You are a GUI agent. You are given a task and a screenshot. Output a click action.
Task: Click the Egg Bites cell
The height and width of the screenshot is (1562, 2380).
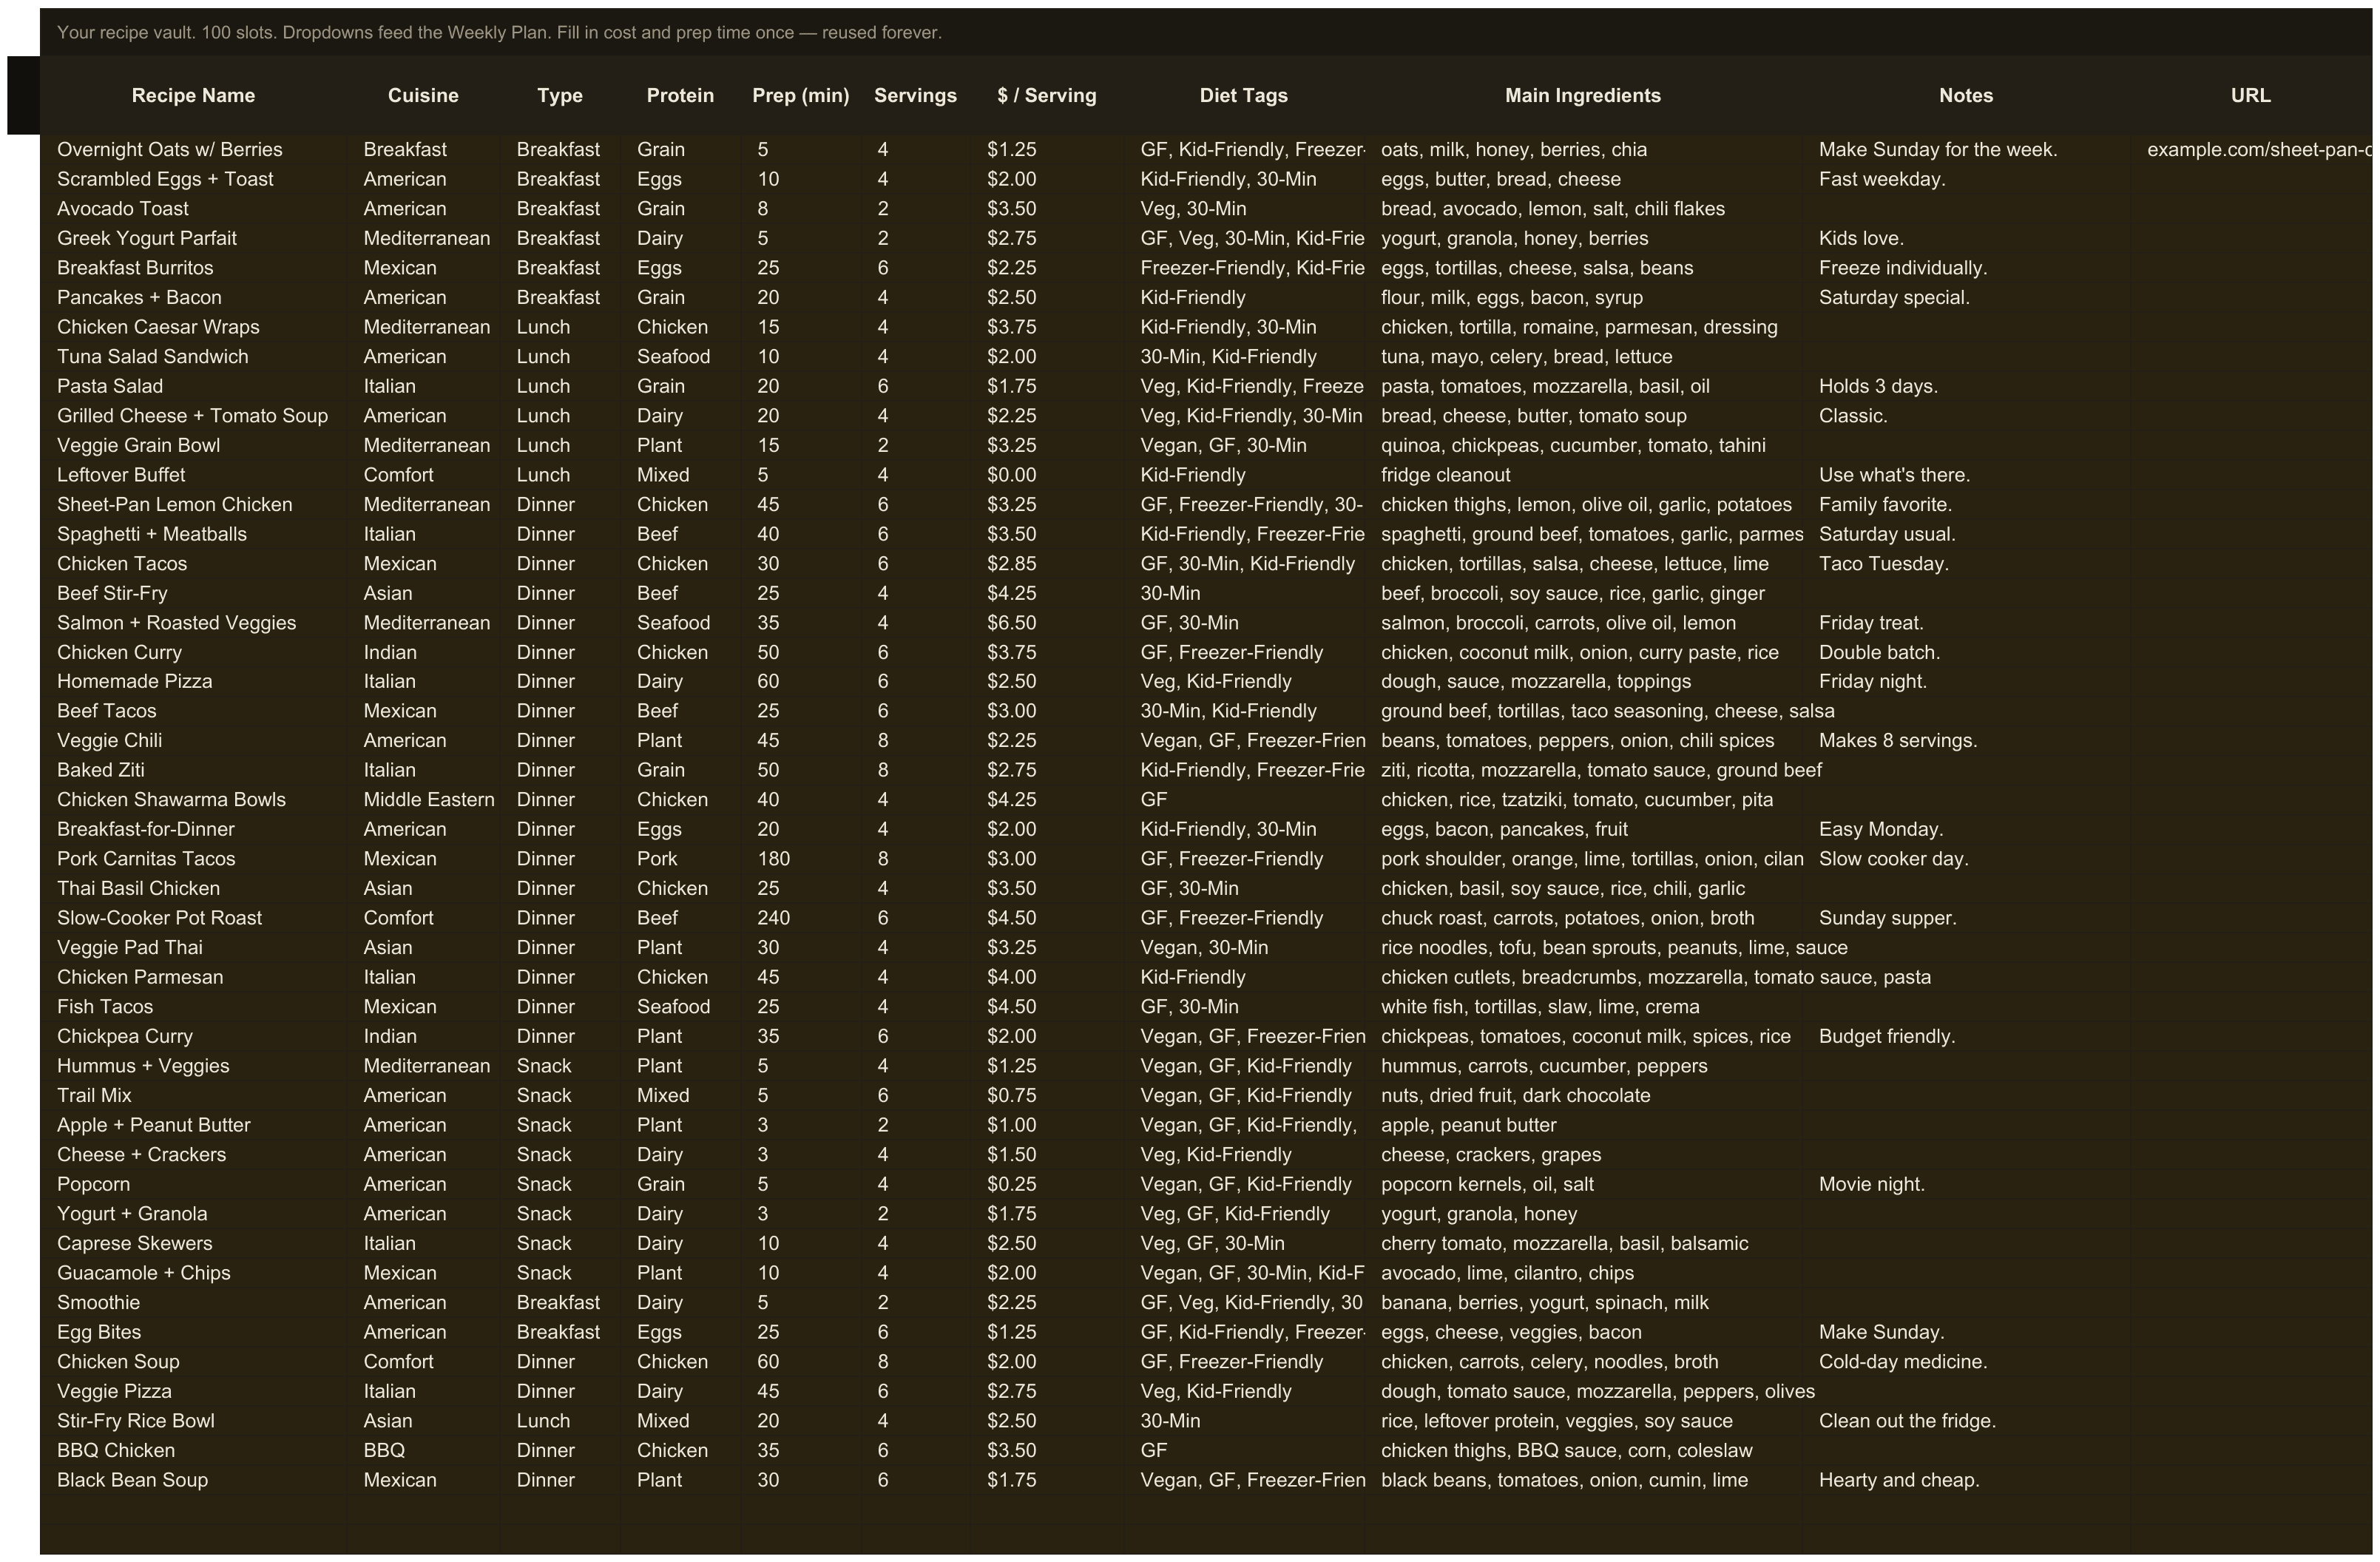click(193, 1332)
